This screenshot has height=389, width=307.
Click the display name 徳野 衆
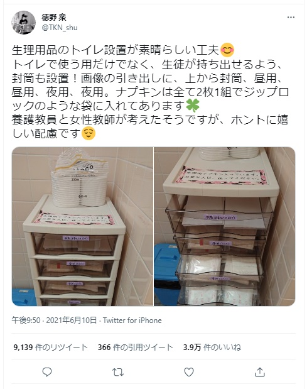coord(54,18)
